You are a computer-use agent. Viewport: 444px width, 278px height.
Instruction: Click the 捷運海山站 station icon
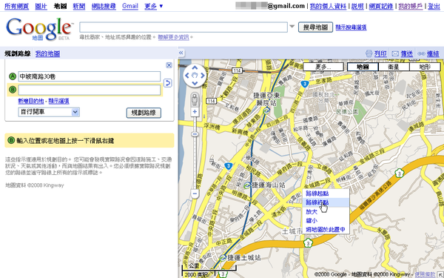247,185
